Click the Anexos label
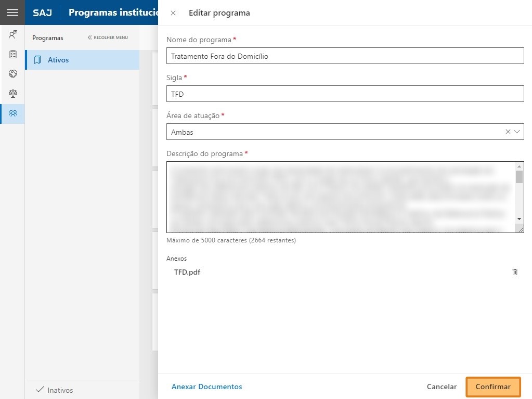 tap(176, 259)
